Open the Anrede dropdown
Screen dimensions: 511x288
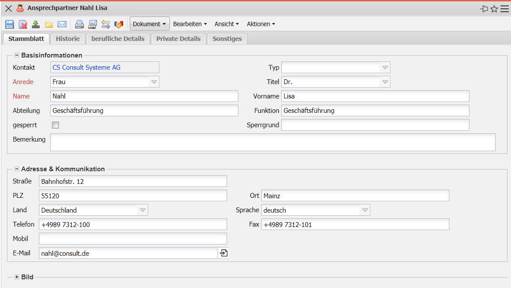click(154, 82)
